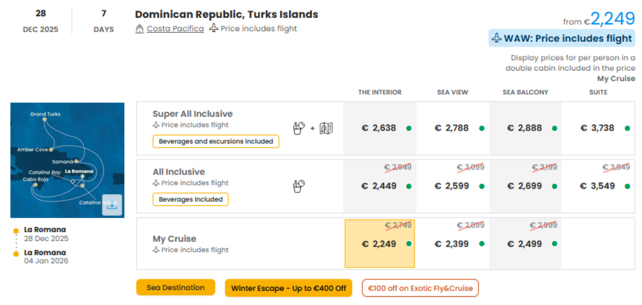Viewport: 642px width, 305px height.
Task: Select All Inclusive Sea View price € 2,599
Action: coord(452,186)
